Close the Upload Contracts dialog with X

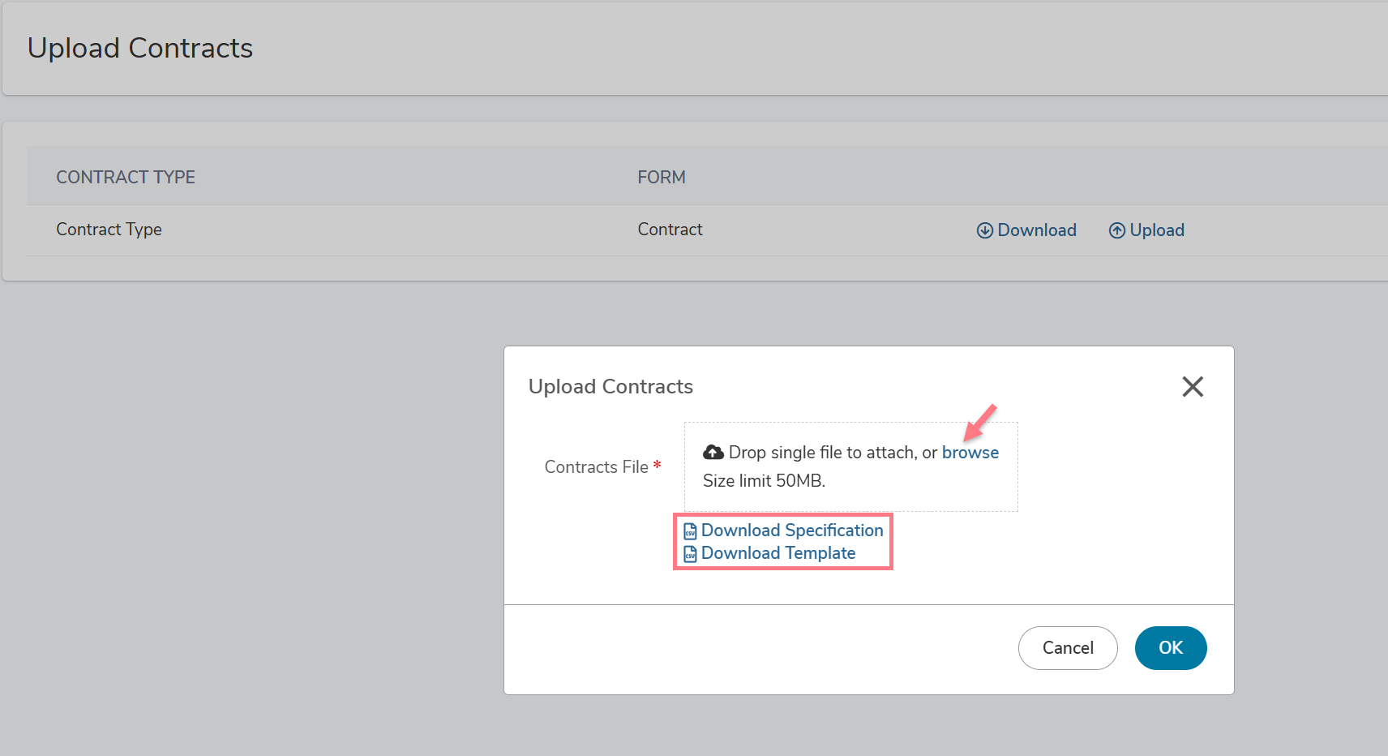(x=1193, y=387)
